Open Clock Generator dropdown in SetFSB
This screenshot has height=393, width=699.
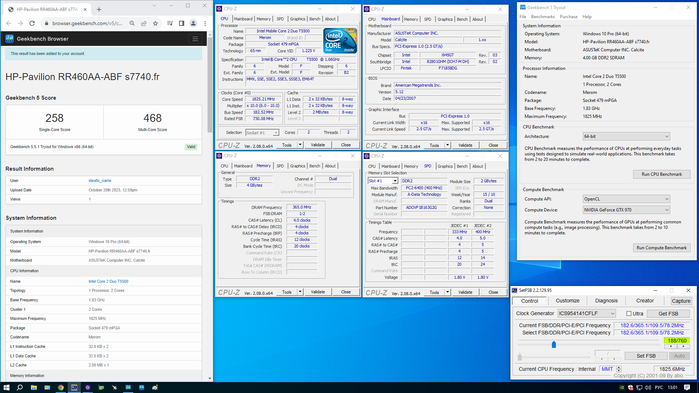point(587,314)
